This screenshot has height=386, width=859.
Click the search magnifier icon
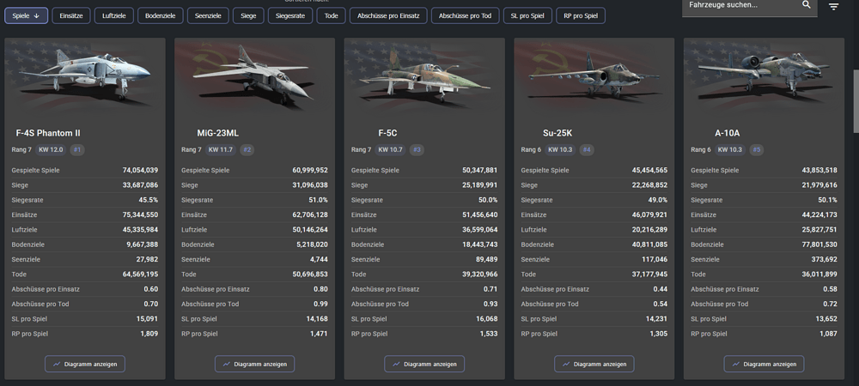(x=806, y=5)
